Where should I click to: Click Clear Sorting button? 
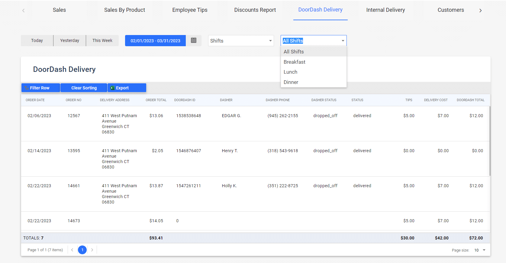click(84, 88)
